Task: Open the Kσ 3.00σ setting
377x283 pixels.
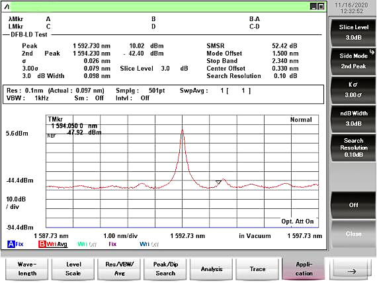Action: pos(353,90)
